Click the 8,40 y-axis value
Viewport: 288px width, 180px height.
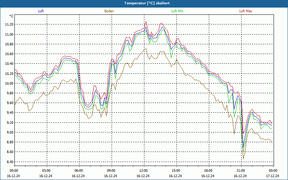[10, 162]
